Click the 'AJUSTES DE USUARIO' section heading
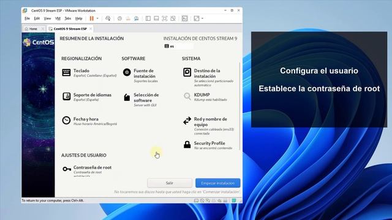Image resolution: width=392 pixels, height=220 pixels. point(84,155)
